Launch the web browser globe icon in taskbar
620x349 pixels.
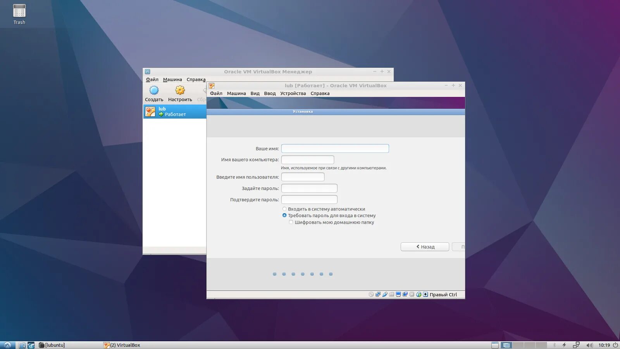click(x=31, y=345)
